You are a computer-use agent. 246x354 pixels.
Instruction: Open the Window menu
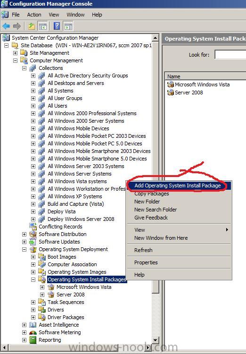(x=75, y=15)
